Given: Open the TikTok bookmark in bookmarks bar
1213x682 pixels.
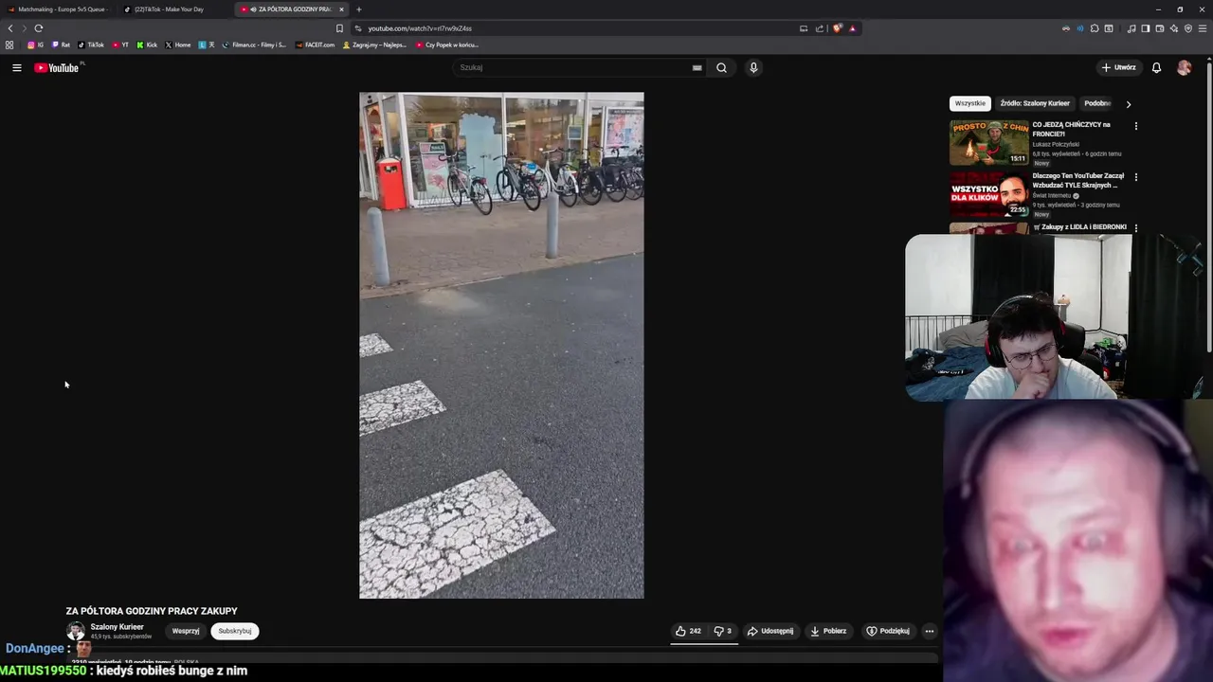Looking at the screenshot, I should (x=91, y=45).
